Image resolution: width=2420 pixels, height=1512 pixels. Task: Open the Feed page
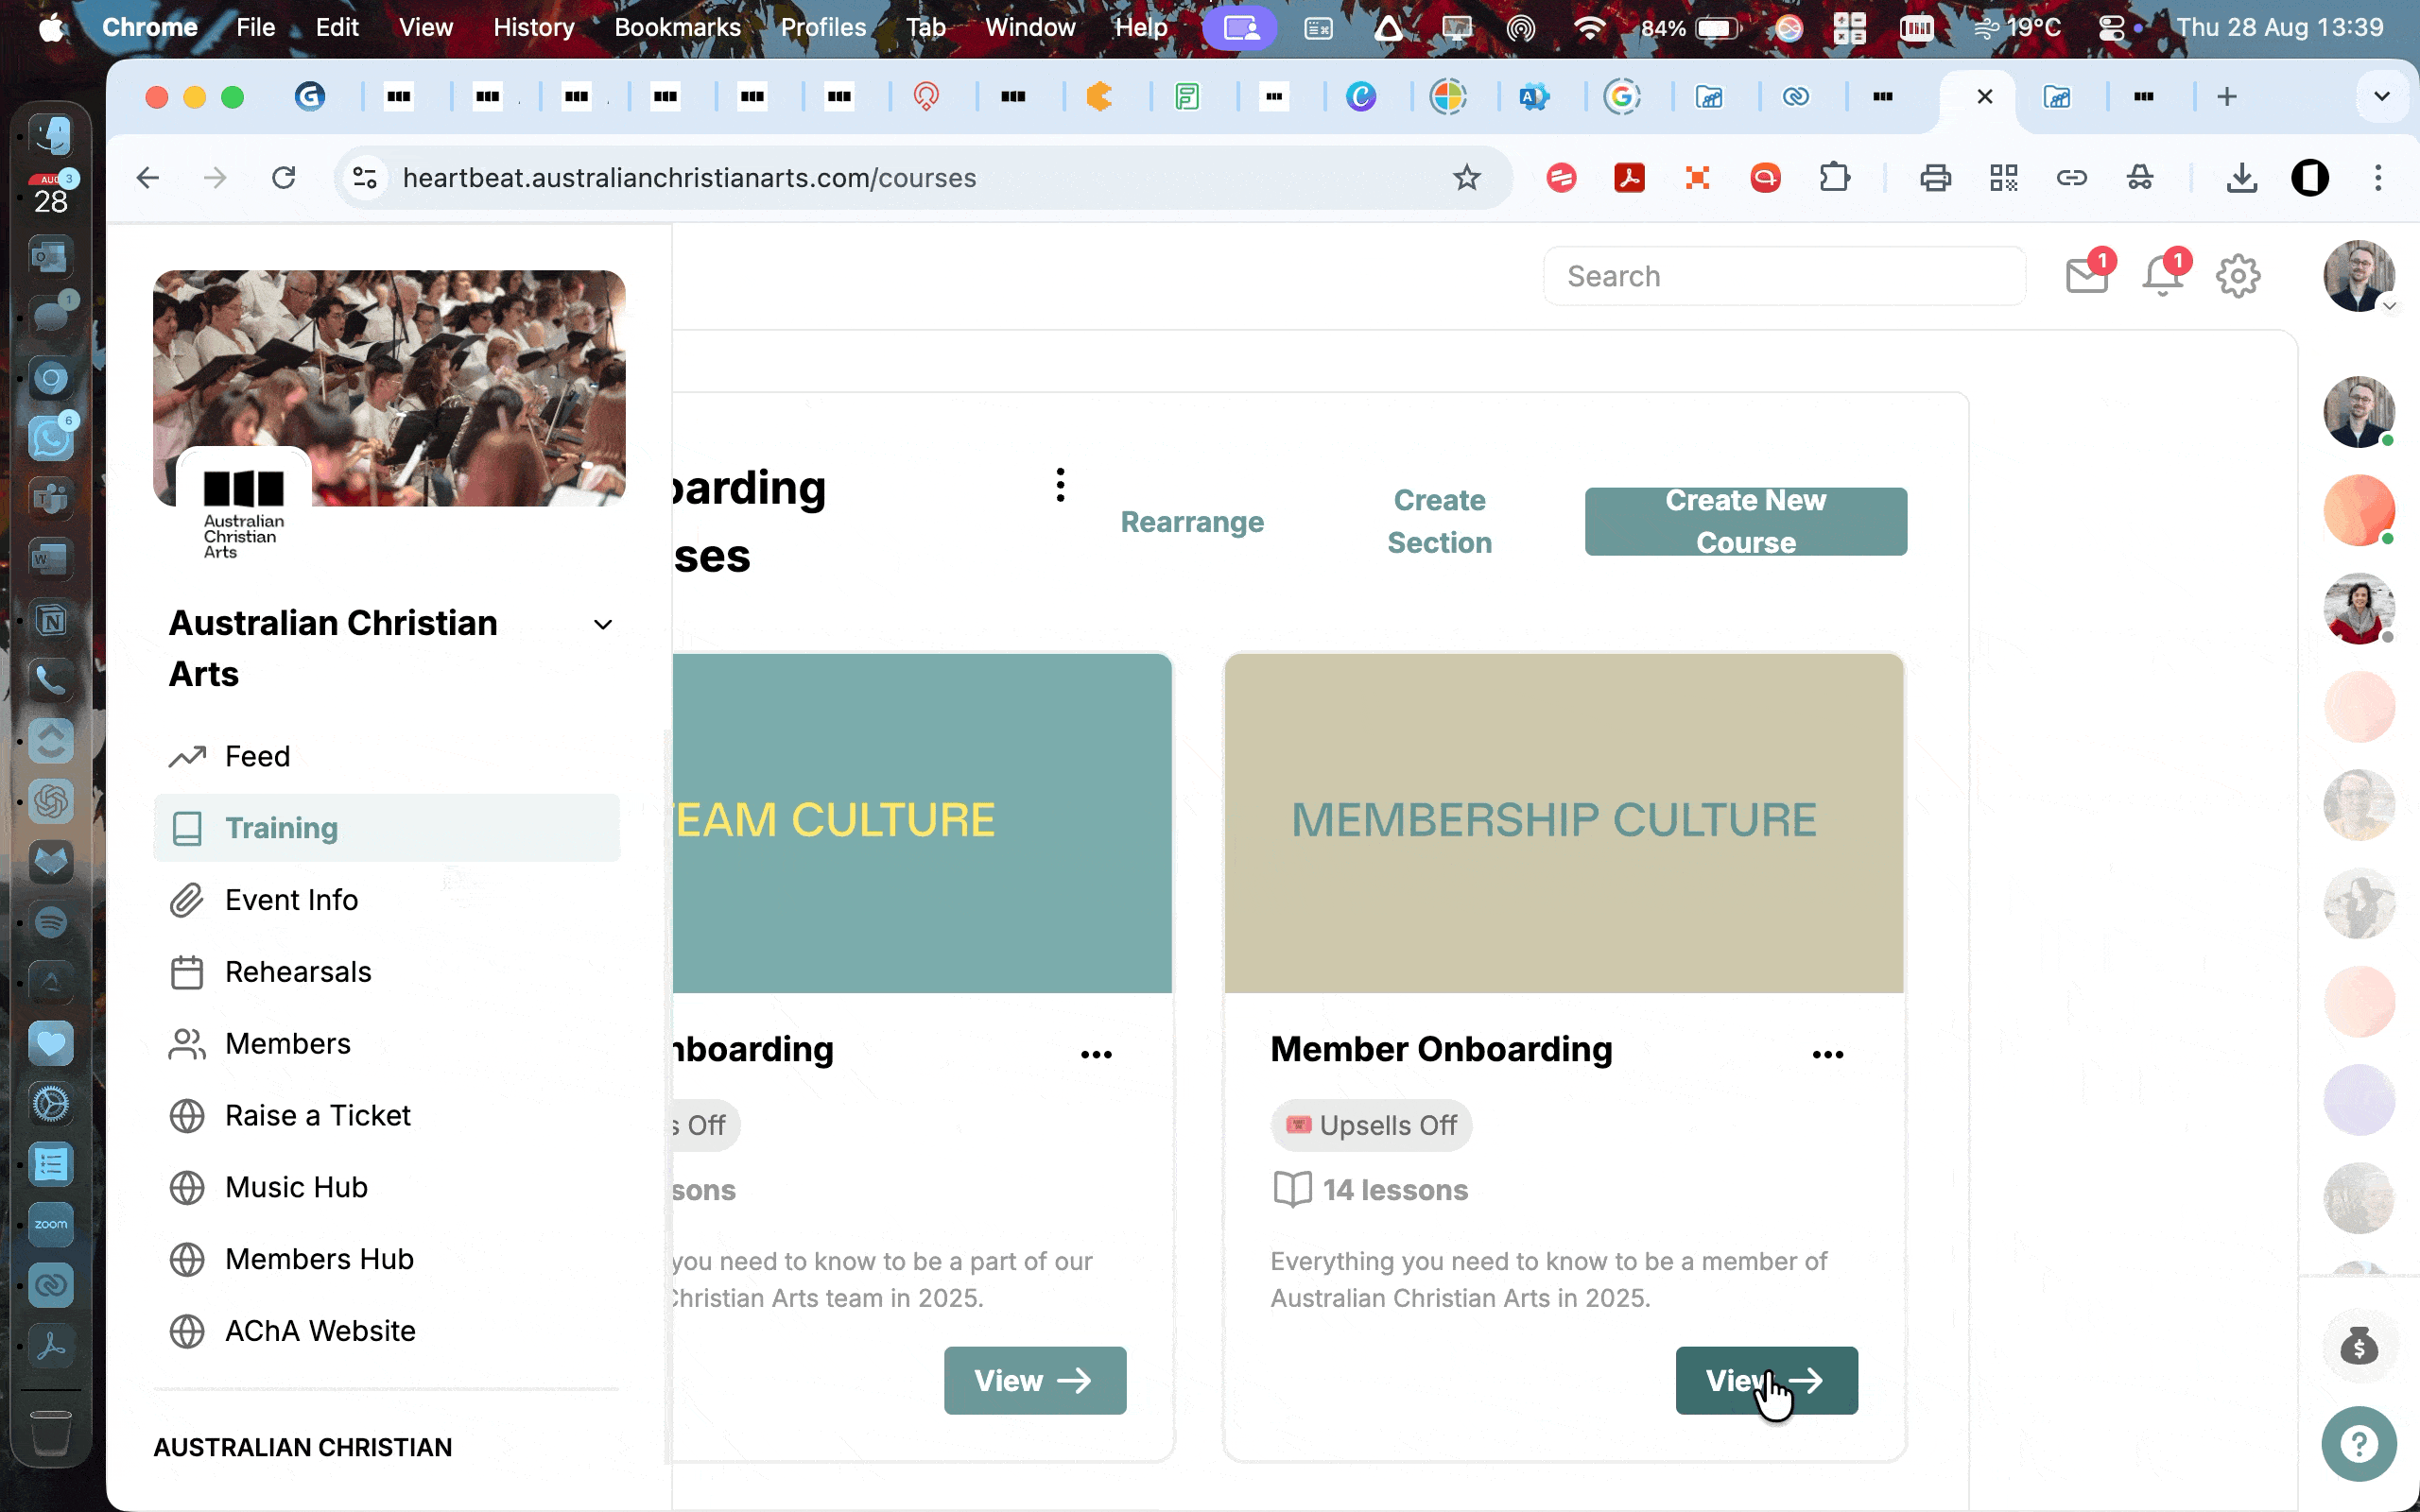point(386,756)
